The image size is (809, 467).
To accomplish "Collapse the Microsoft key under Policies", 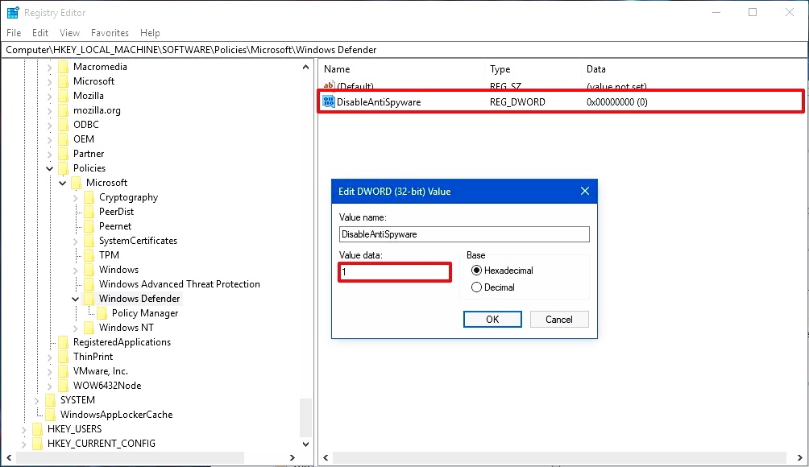I will [62, 183].
